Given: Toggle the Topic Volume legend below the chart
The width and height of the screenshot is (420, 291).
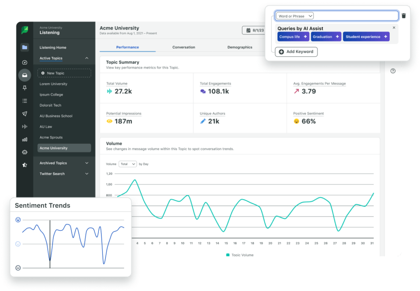Looking at the screenshot, I should coord(240,255).
